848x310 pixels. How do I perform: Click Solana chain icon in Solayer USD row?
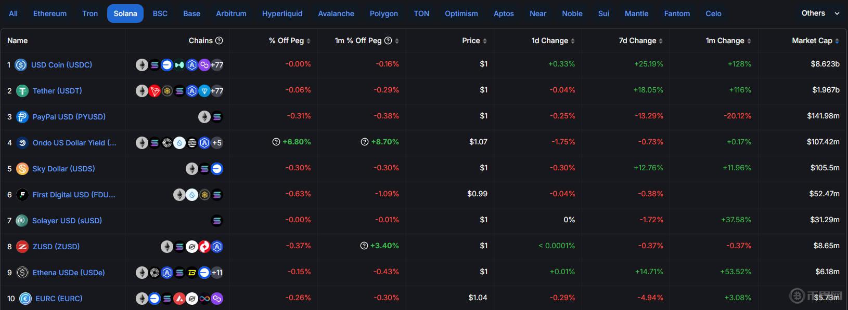[x=217, y=221]
